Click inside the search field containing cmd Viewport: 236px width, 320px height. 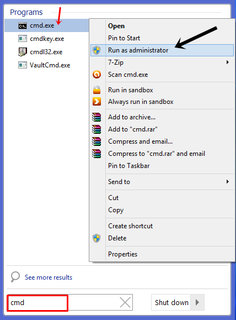(63, 302)
